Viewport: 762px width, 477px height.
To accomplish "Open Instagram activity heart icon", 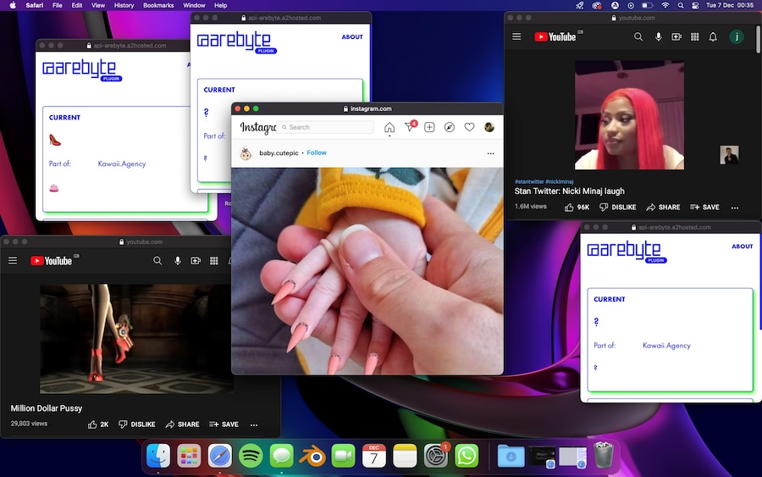I will [469, 127].
